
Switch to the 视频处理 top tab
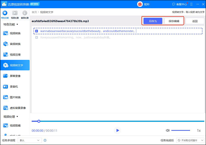(x=15, y=15)
